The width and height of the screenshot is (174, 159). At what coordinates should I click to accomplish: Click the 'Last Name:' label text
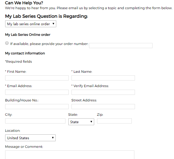tap(83, 72)
